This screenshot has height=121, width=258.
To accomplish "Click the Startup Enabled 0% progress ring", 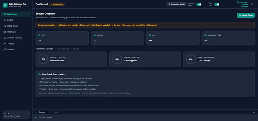I will click(x=191, y=59).
